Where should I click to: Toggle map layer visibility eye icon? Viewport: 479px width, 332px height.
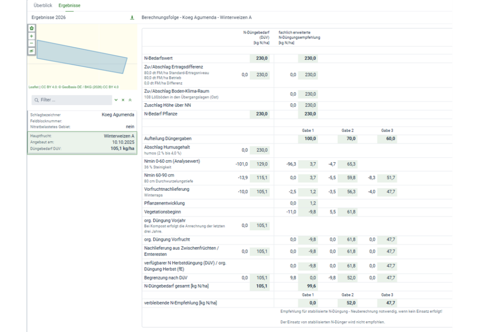31,51
